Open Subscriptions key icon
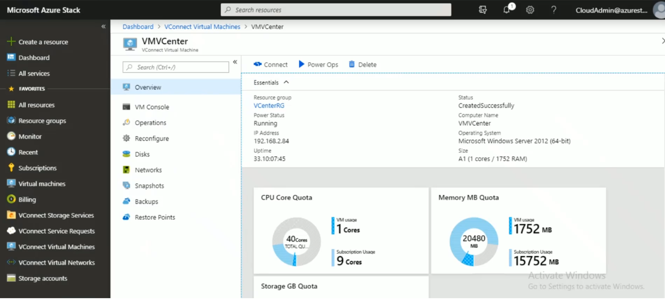The height and width of the screenshot is (299, 665). (x=11, y=168)
